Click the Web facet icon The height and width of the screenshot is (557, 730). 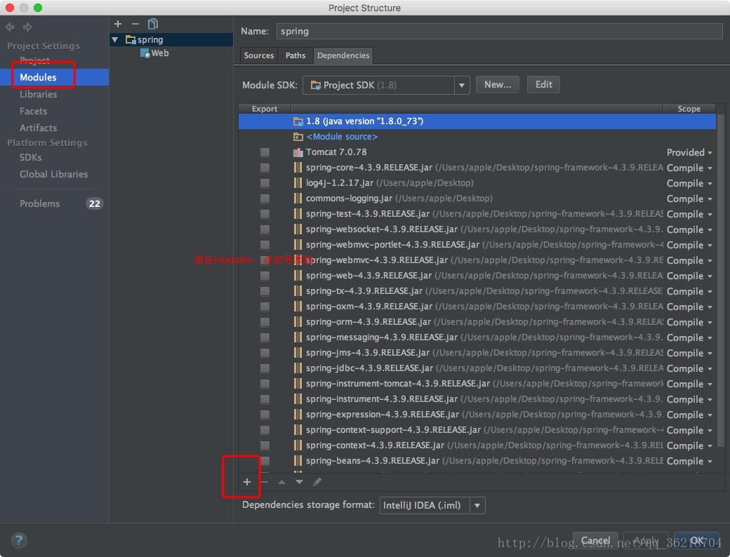pos(145,53)
